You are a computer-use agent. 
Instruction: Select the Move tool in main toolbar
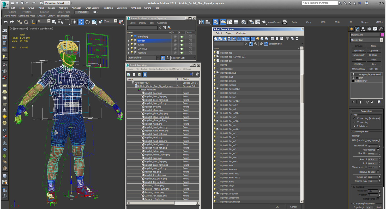click(81, 22)
